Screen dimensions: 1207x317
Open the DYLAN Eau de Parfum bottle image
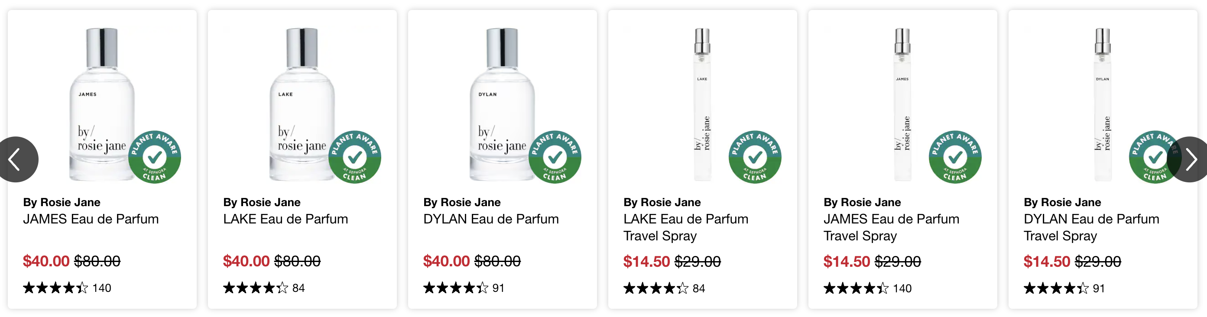point(502,104)
